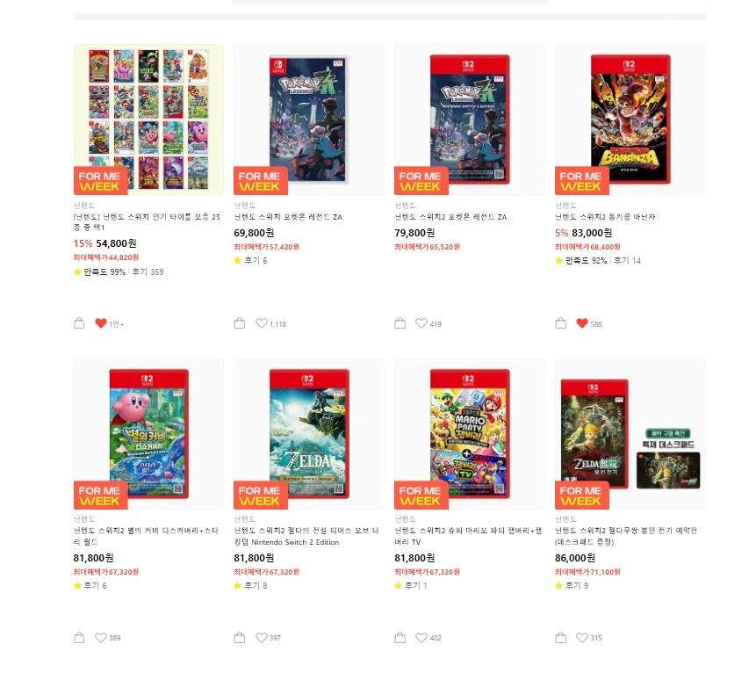Viewport: 756px width, 673px height.
Task: Add Switch2 Pokemon Legends ZA 79,800원 to cart
Action: tap(400, 323)
